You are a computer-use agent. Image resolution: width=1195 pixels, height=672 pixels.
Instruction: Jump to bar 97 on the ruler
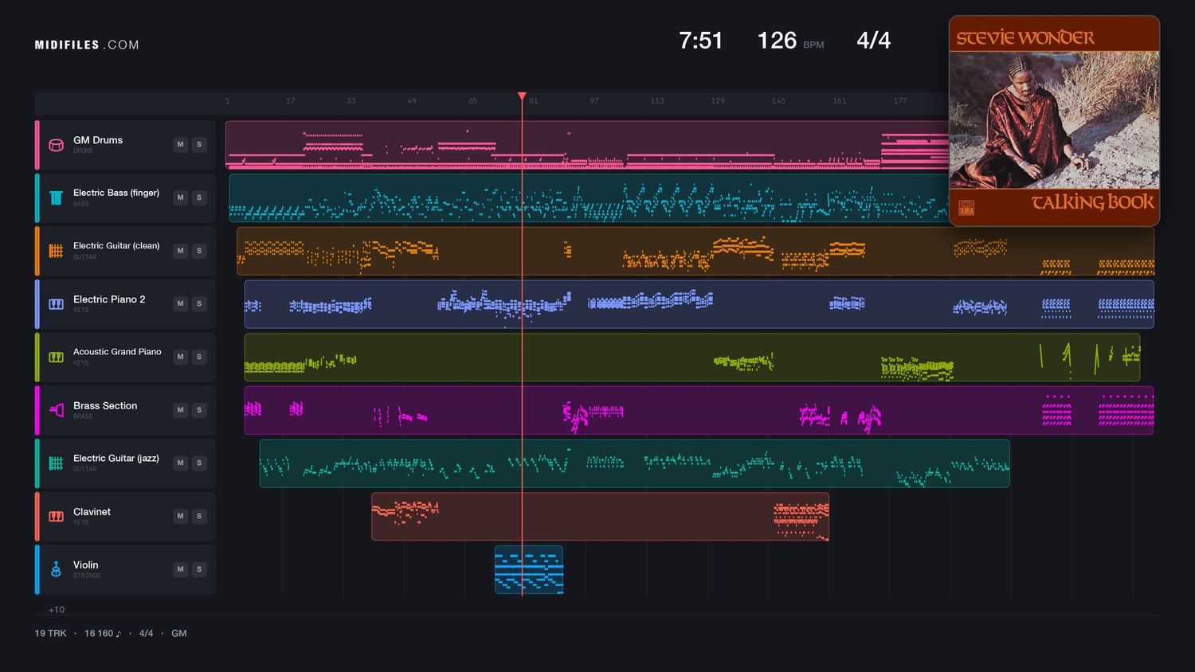594,101
